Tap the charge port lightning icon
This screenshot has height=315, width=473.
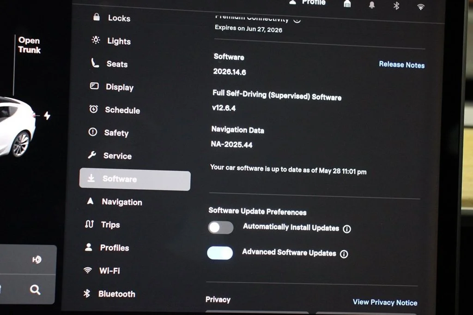point(47,115)
